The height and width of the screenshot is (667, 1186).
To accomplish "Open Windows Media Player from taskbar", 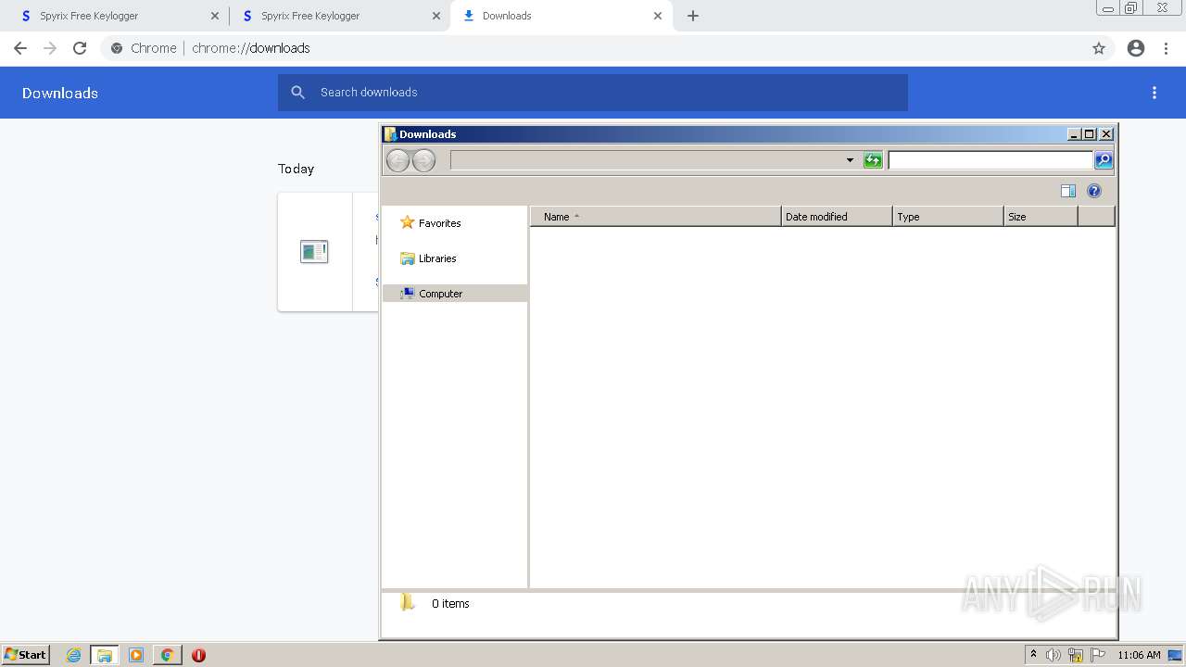I will tap(136, 655).
